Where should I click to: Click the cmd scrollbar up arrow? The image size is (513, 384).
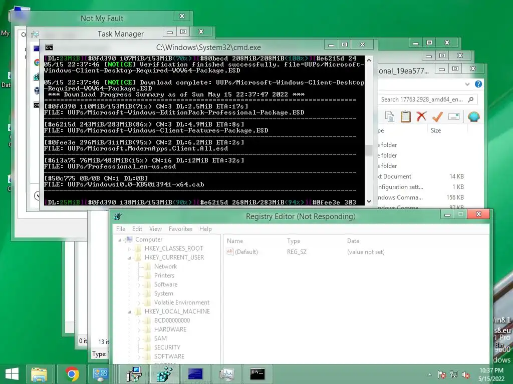[x=369, y=60]
